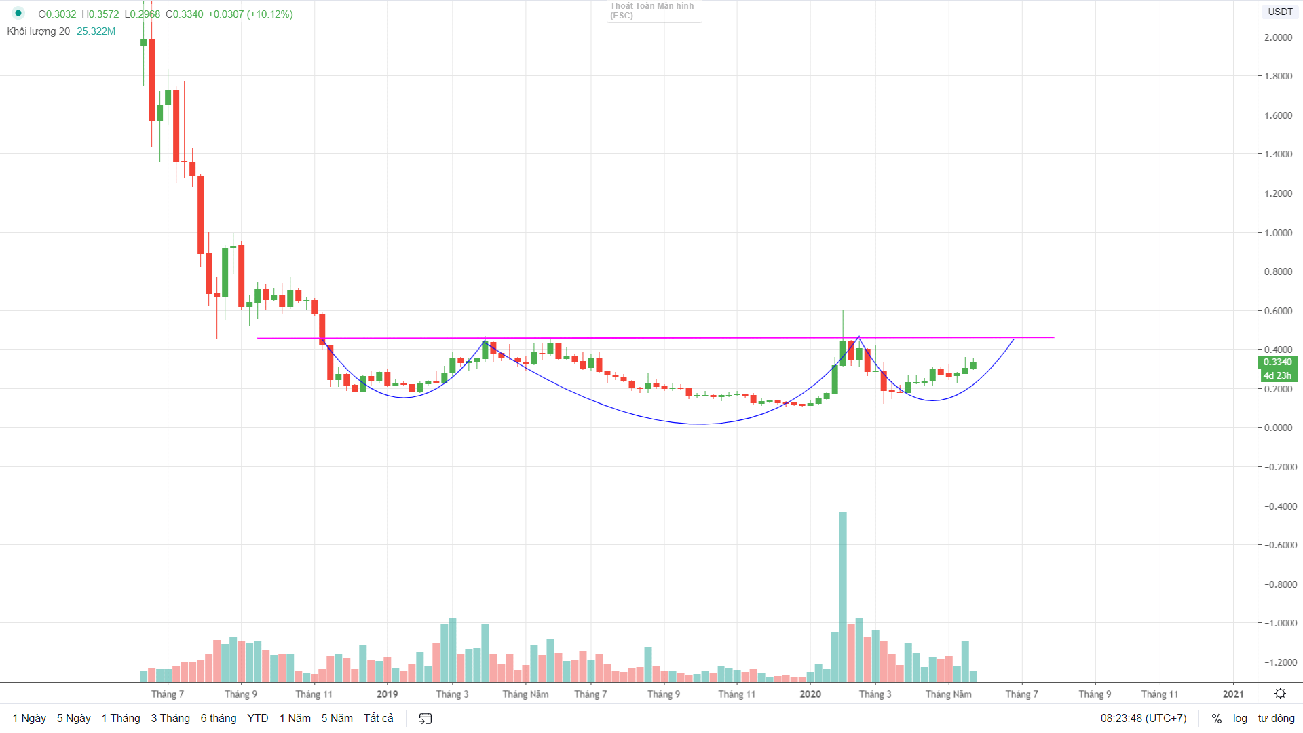
Task: Select the Tất cả time range
Action: [x=379, y=718]
